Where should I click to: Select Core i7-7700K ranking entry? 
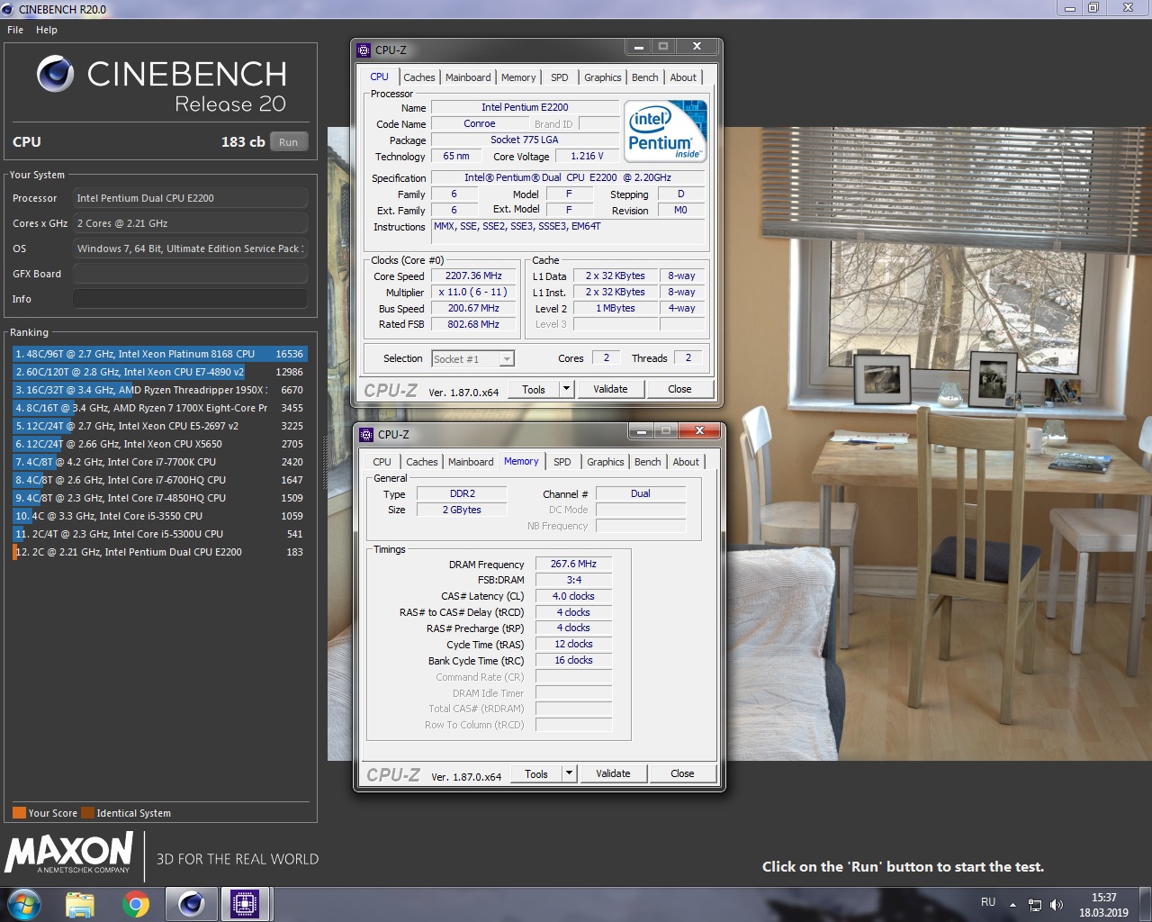point(160,462)
